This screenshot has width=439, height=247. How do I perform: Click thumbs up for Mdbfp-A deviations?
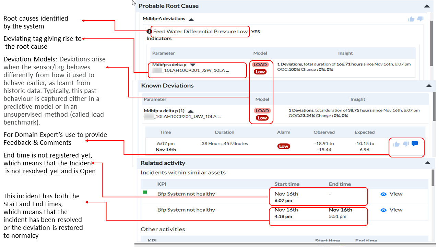tap(411, 19)
